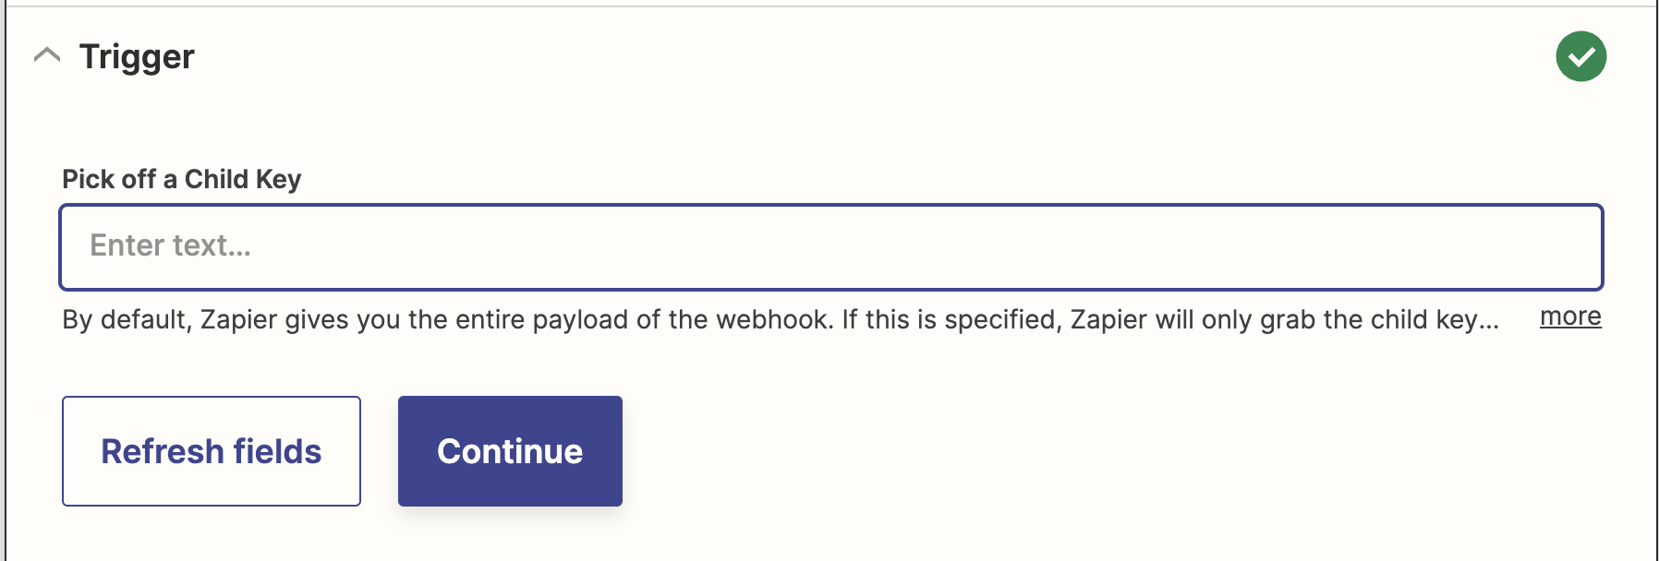Hide the Trigger panel contents
The width and height of the screenshot is (1659, 561).
coord(47,56)
